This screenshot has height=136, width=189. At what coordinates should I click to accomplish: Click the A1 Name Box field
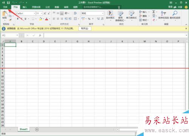10,36
